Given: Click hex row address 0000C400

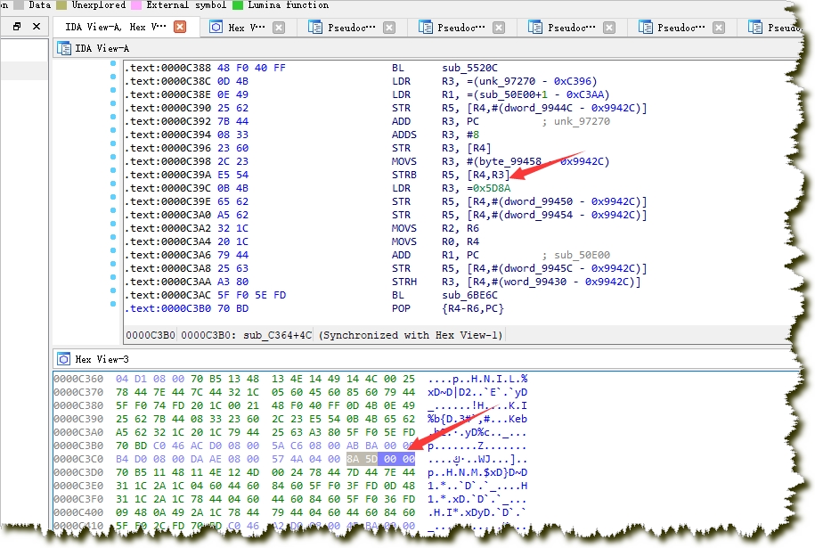Looking at the screenshot, I should coord(78,512).
